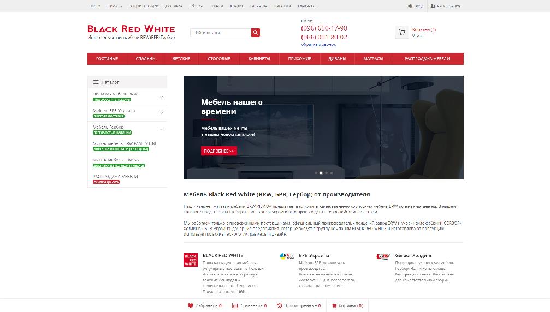This screenshot has height=312, width=550.
Task: Click the Gerbor-Холдинг brand logo
Action: (x=383, y=256)
